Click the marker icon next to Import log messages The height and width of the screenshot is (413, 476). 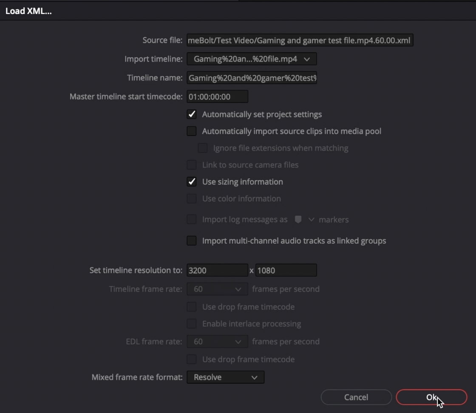tap(298, 219)
